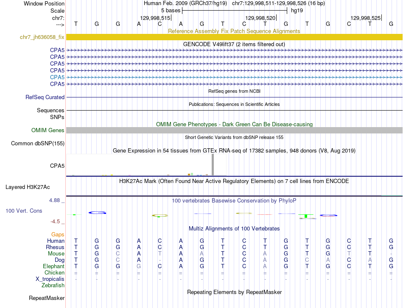Click the CPA5 label beside GTEx chart

[57, 166]
